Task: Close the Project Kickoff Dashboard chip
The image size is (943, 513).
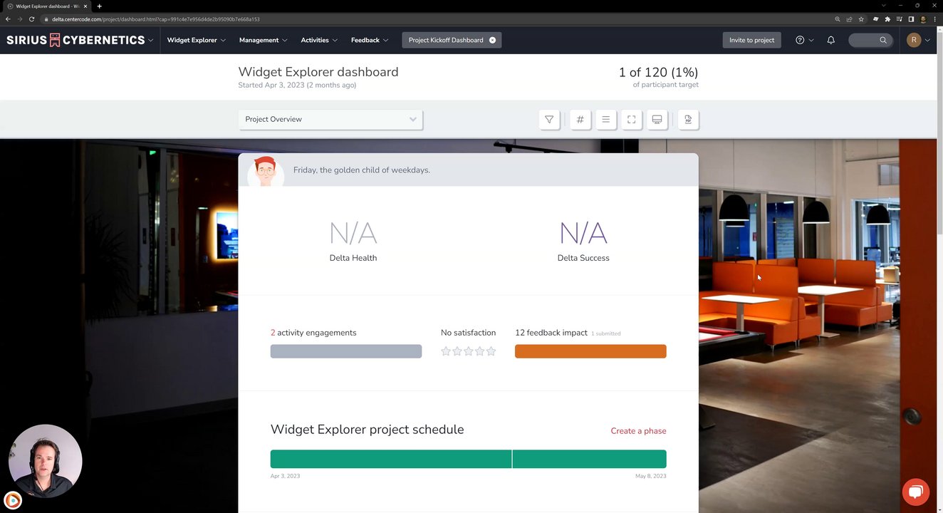Action: point(492,40)
